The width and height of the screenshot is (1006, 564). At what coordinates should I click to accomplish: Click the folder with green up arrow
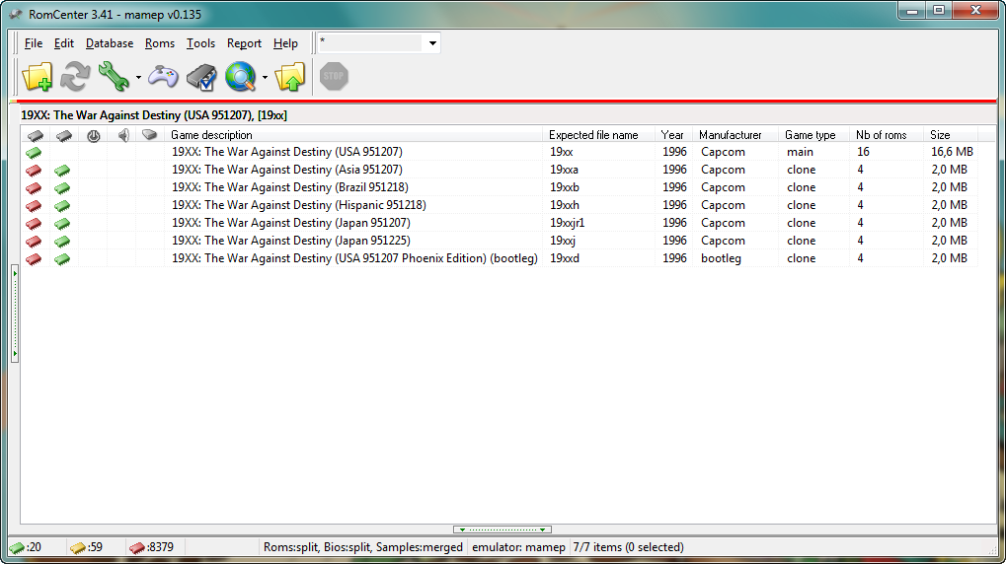(290, 77)
